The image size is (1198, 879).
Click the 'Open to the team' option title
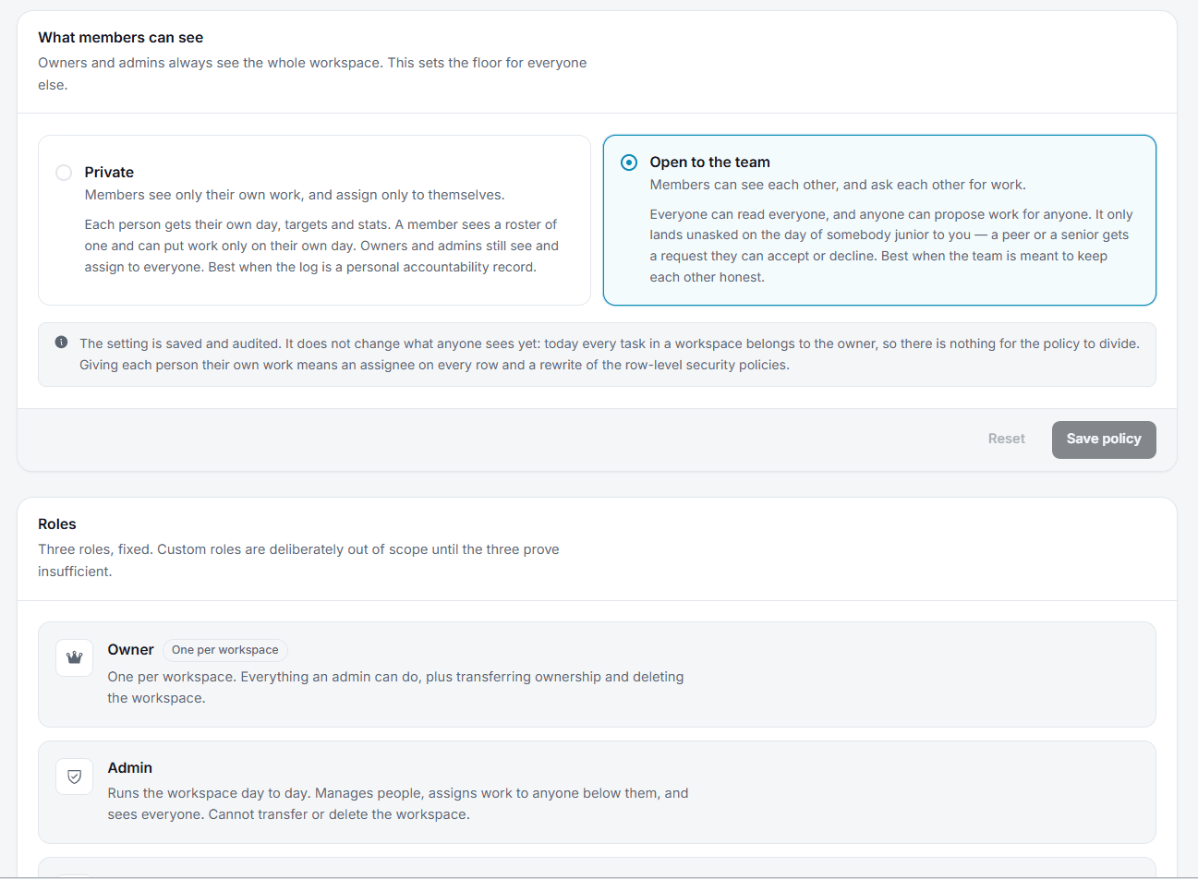tap(709, 163)
